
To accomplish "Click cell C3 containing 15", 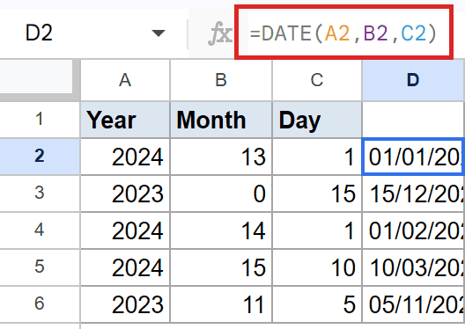I will pyautogui.click(x=317, y=194).
